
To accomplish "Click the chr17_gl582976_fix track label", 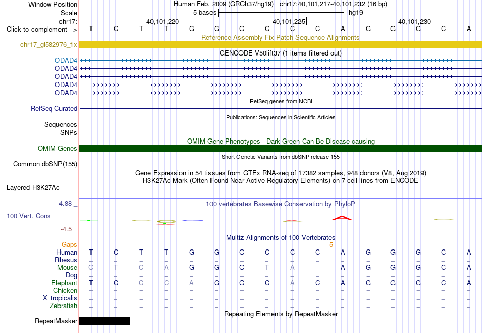I will [x=49, y=44].
